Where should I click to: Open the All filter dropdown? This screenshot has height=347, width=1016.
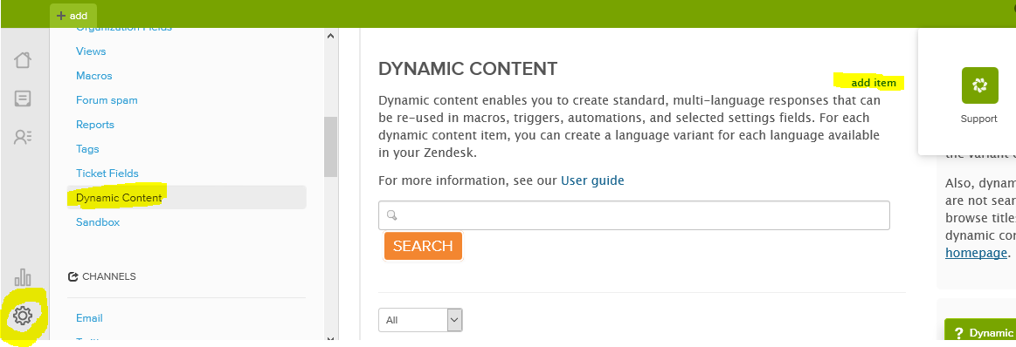click(x=420, y=320)
